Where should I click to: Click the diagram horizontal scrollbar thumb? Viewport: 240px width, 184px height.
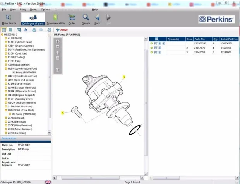(90, 178)
